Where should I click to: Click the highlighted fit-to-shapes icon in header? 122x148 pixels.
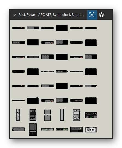point(92,15)
